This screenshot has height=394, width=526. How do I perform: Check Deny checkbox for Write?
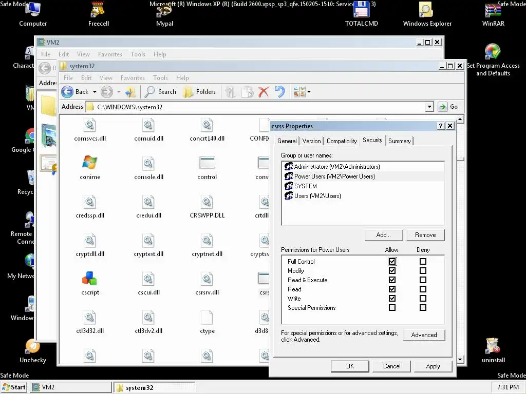click(x=423, y=298)
